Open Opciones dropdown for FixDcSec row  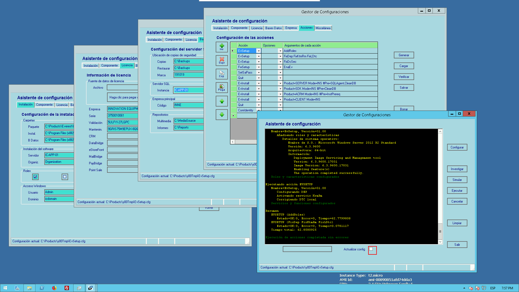click(x=280, y=62)
